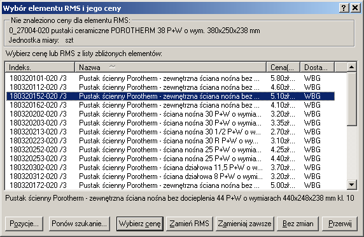This screenshot has width=364, height=237.
Task: Close the Wybór elementu RMS dialog
Action: 355,8
